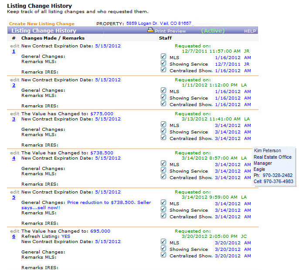This screenshot has width=299, height=270.
Task: Open listing change number 2
Action: (x=14, y=85)
